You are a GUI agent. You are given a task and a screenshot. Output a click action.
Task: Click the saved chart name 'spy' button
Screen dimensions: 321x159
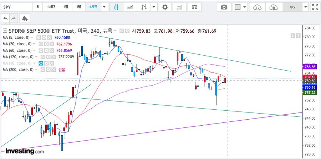pos(292,7)
